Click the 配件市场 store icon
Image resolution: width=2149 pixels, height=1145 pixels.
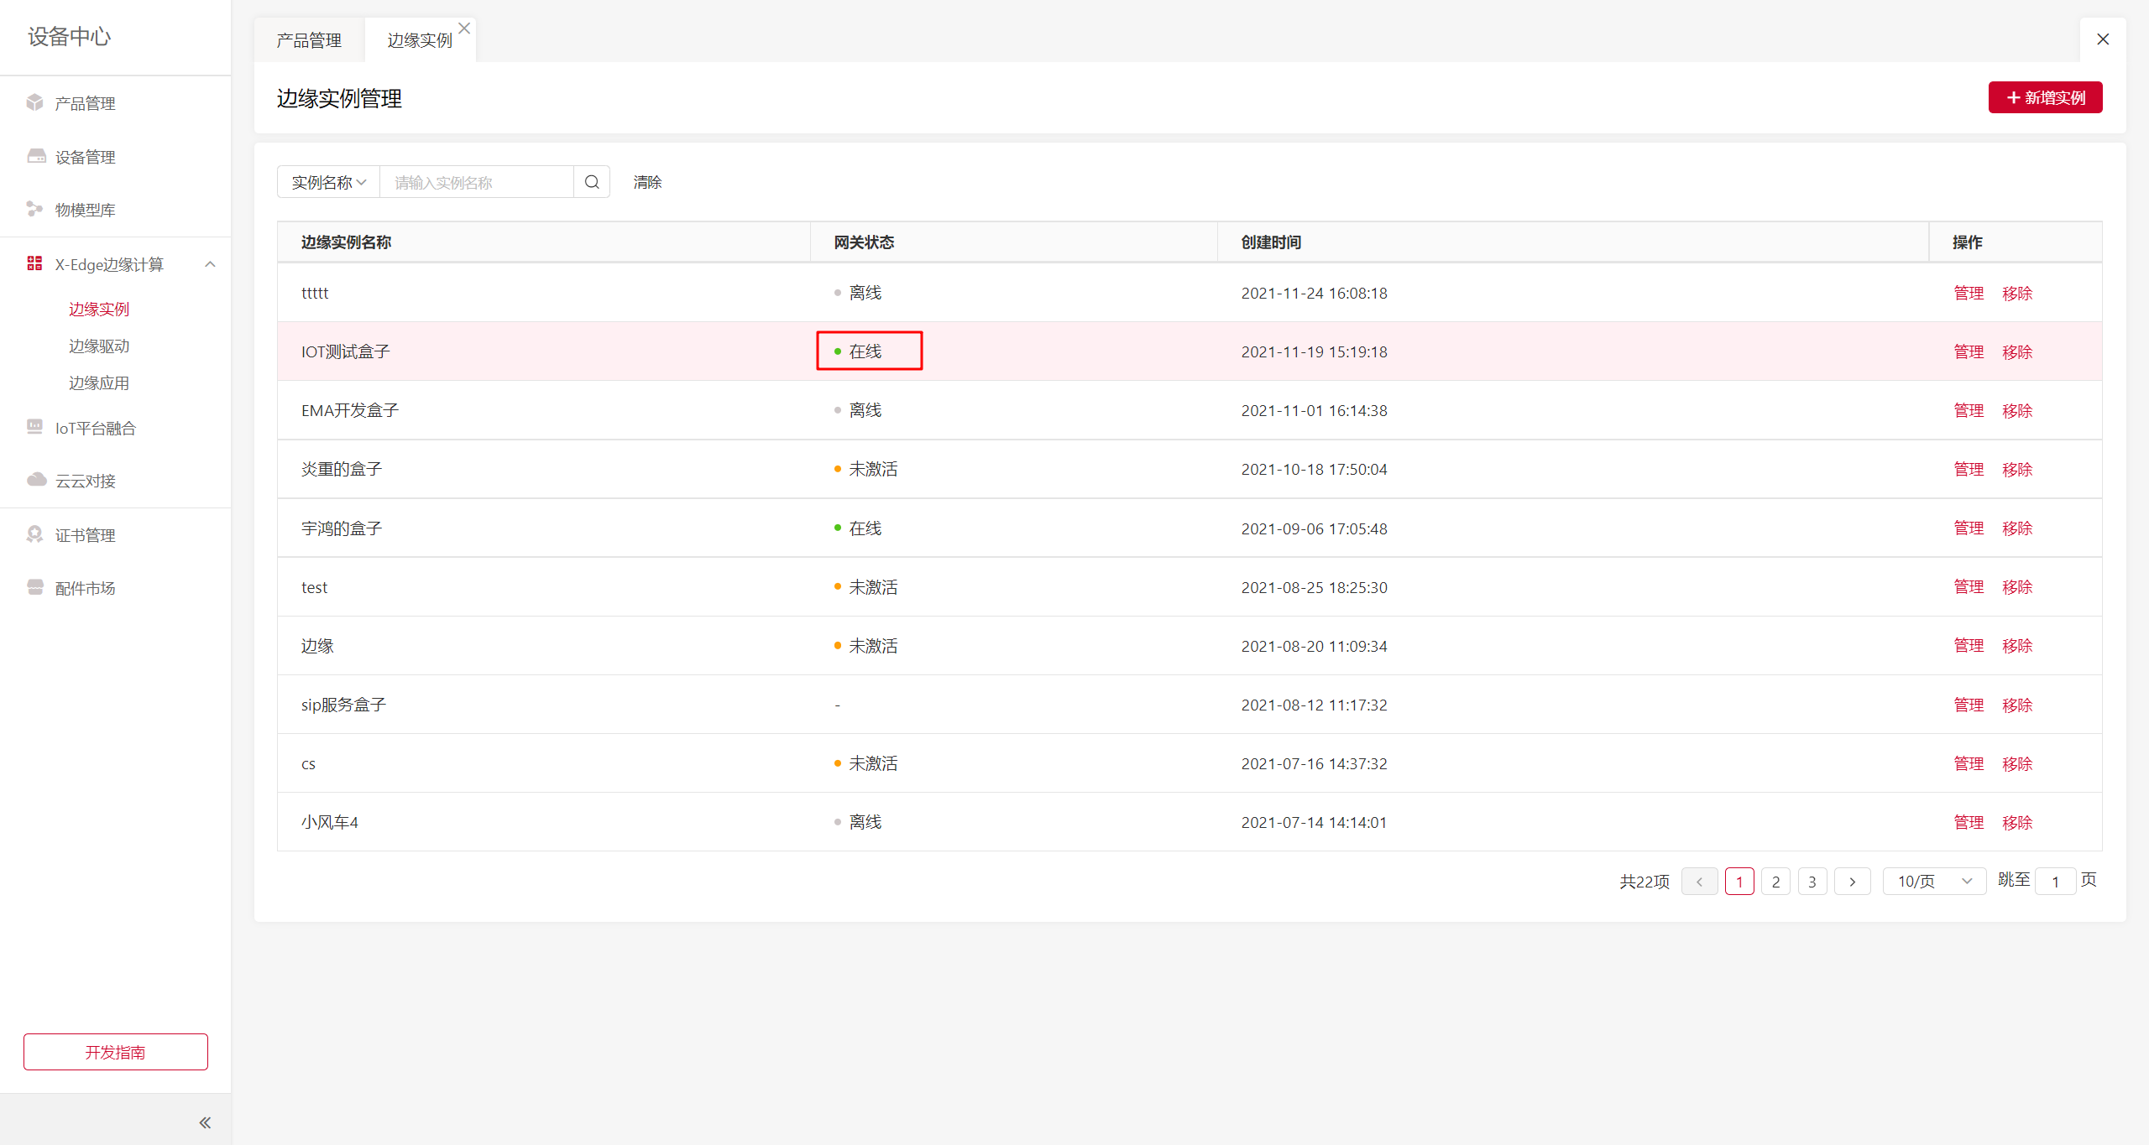(x=34, y=587)
